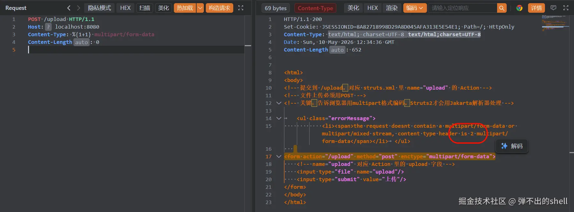Viewport: 574px width, 212px height.
Task: Click the 解码 decode sparkle popup
Action: 512,146
